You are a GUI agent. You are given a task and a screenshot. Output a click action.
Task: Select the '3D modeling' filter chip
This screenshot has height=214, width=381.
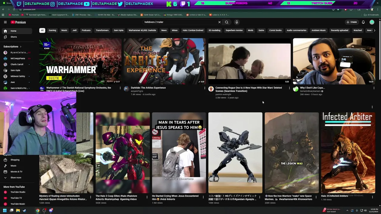point(214,30)
